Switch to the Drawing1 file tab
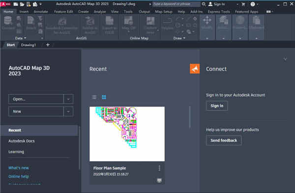This screenshot has height=193, width=295. (x=28, y=45)
